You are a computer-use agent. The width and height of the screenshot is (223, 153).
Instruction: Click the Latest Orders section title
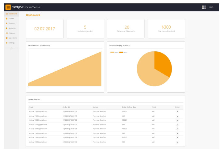tap(34, 99)
